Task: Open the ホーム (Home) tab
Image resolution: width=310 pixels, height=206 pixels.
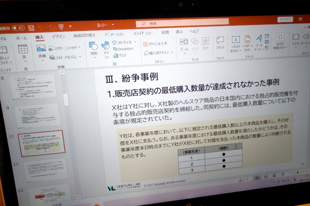Action: [21, 38]
